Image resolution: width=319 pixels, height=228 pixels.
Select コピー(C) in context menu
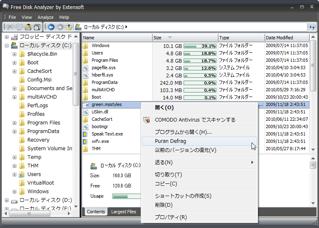click(x=200, y=184)
